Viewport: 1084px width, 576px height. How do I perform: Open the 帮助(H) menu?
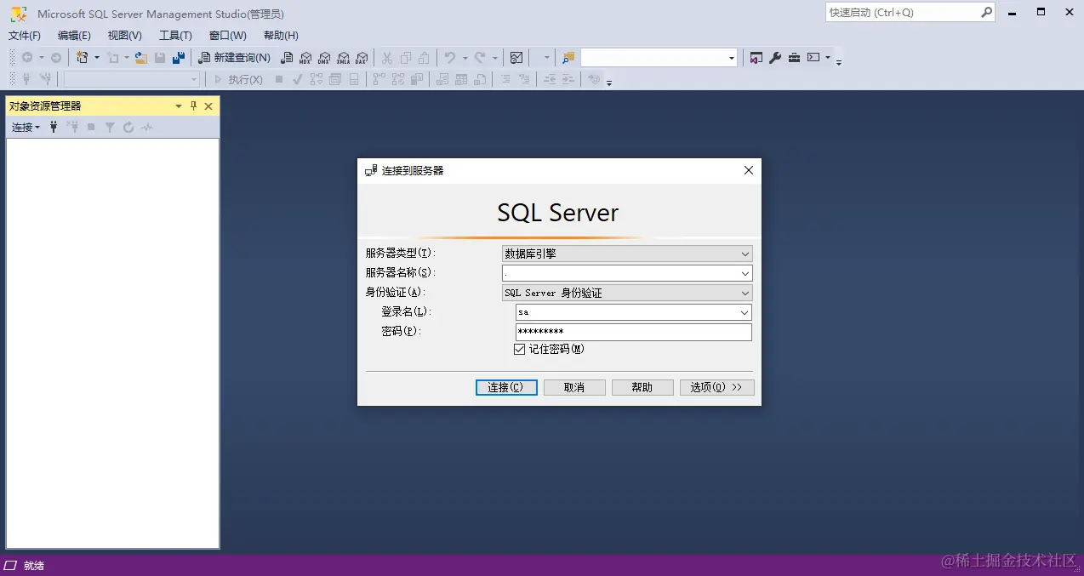point(281,36)
